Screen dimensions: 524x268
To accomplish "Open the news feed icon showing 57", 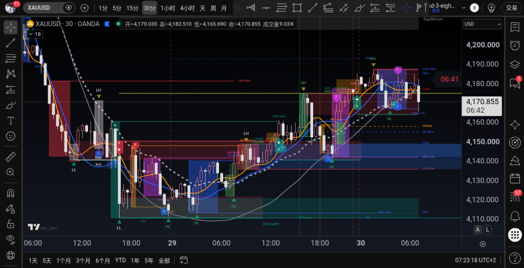I will 515,197.
